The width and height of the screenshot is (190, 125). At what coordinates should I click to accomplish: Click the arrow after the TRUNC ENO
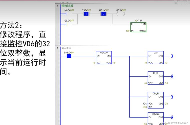click(172, 117)
